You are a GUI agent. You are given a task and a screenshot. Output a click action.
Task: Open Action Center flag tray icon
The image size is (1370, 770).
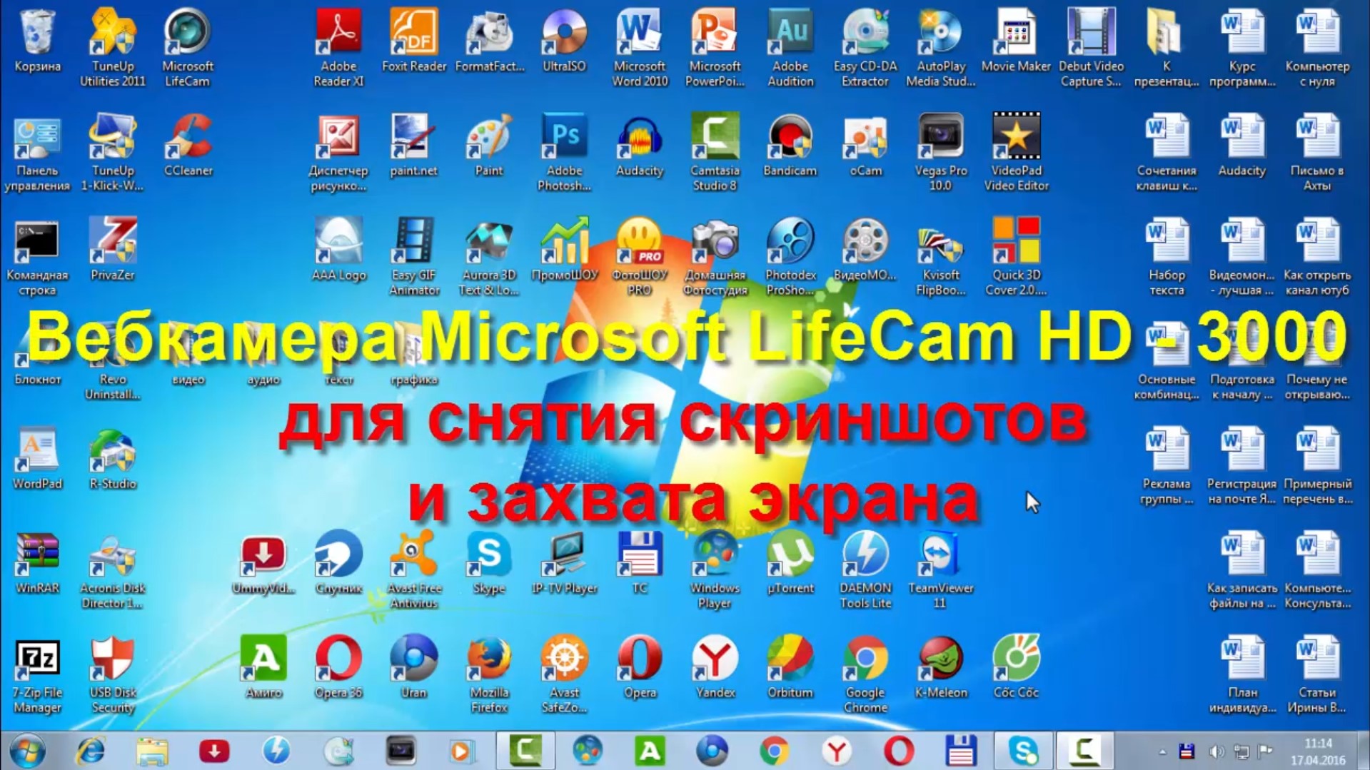[x=1266, y=751]
